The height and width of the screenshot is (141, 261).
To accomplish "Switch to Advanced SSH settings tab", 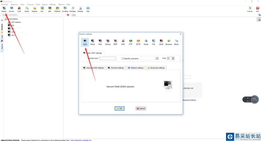I will point(93,68).
